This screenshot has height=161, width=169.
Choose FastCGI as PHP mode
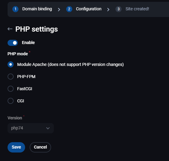click(11, 89)
